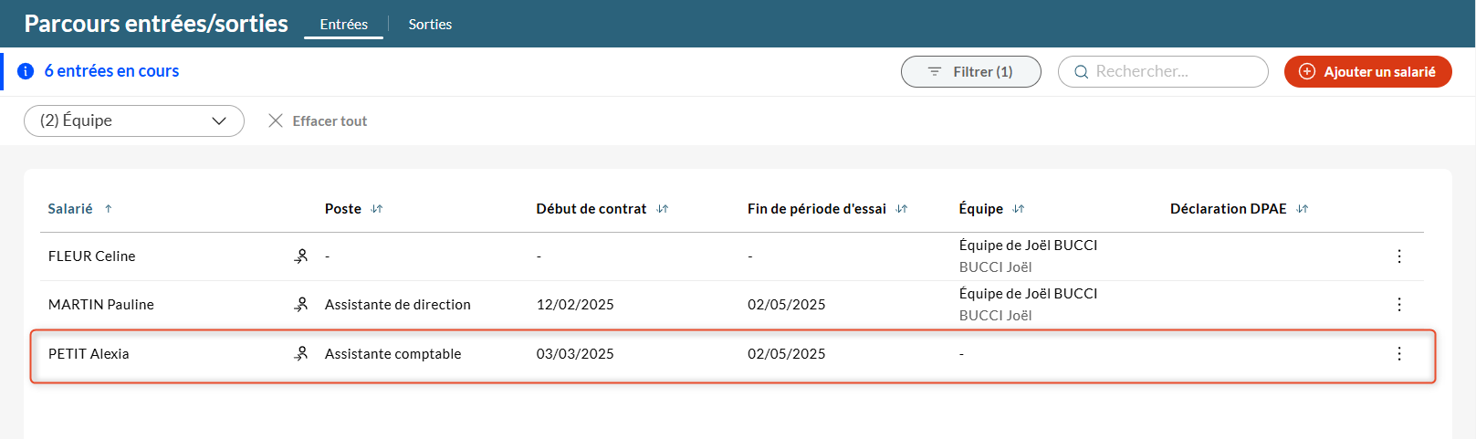
Task: Click the onboarding person icon for MARTIN Pauline
Action: coord(301,305)
